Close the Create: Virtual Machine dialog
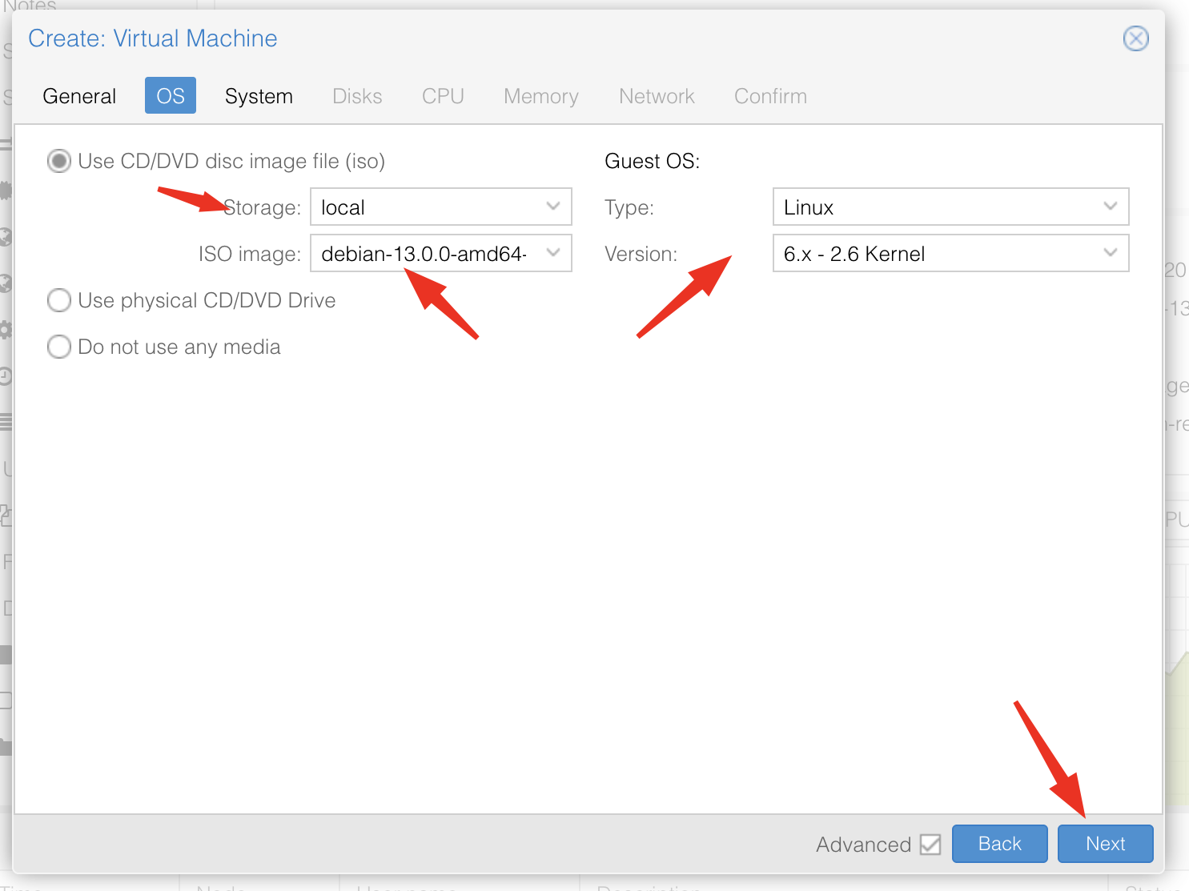1189x891 pixels. click(1135, 38)
